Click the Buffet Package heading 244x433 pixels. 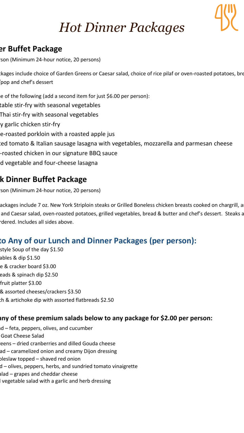click(x=31, y=49)
